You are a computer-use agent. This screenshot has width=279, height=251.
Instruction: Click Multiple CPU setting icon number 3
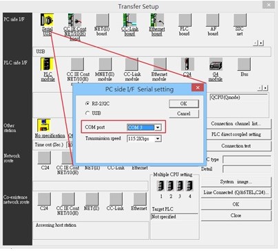click(180, 186)
